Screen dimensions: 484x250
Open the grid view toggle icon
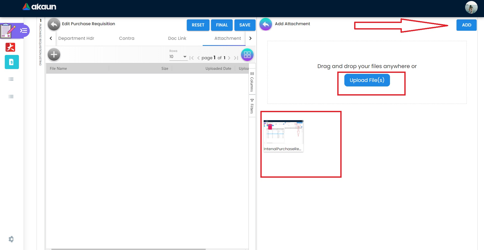(x=247, y=55)
